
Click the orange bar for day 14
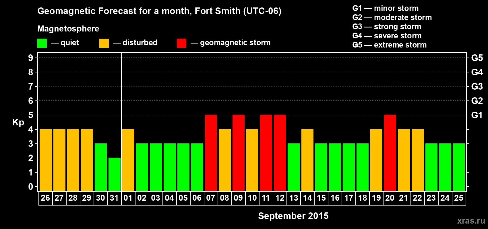pos(307,160)
